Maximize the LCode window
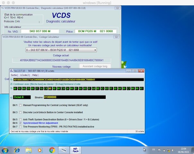The image size is (194, 154). [x=135, y=71]
